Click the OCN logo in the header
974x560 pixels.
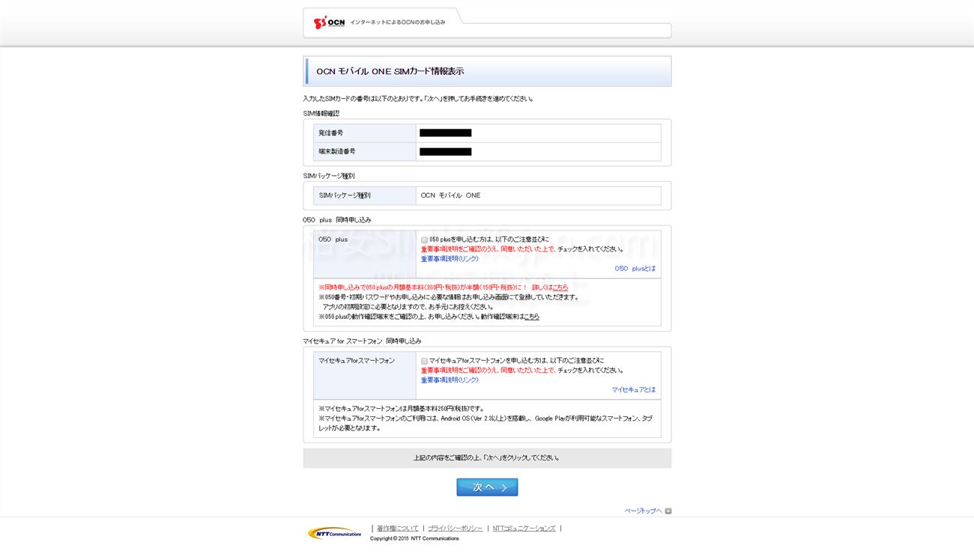(330, 22)
